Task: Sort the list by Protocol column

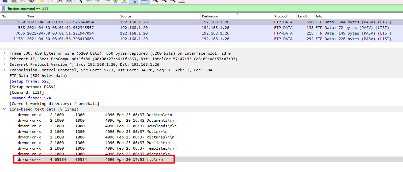Action: pyautogui.click(x=280, y=16)
